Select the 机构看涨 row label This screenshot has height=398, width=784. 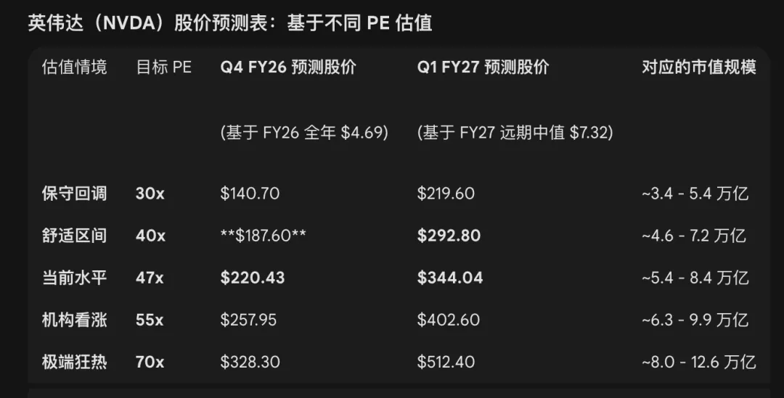[75, 320]
